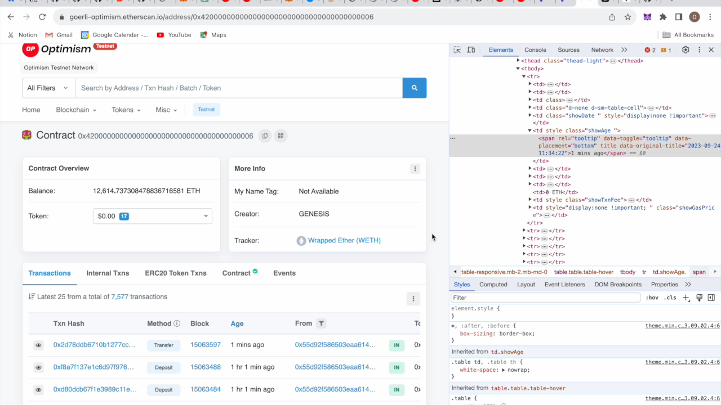Expand the white-space nowrap property triangle

coord(502,370)
